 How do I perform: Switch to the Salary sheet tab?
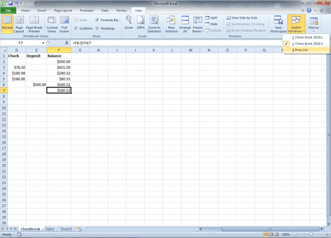click(x=50, y=229)
